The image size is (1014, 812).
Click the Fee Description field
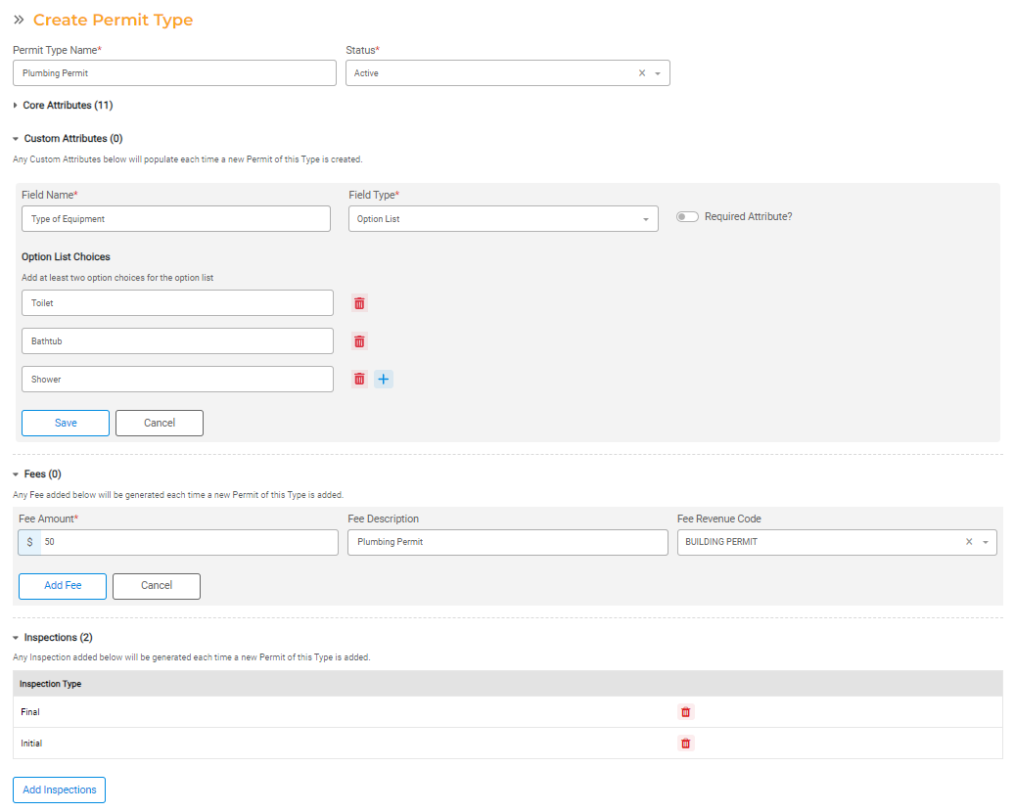[508, 542]
